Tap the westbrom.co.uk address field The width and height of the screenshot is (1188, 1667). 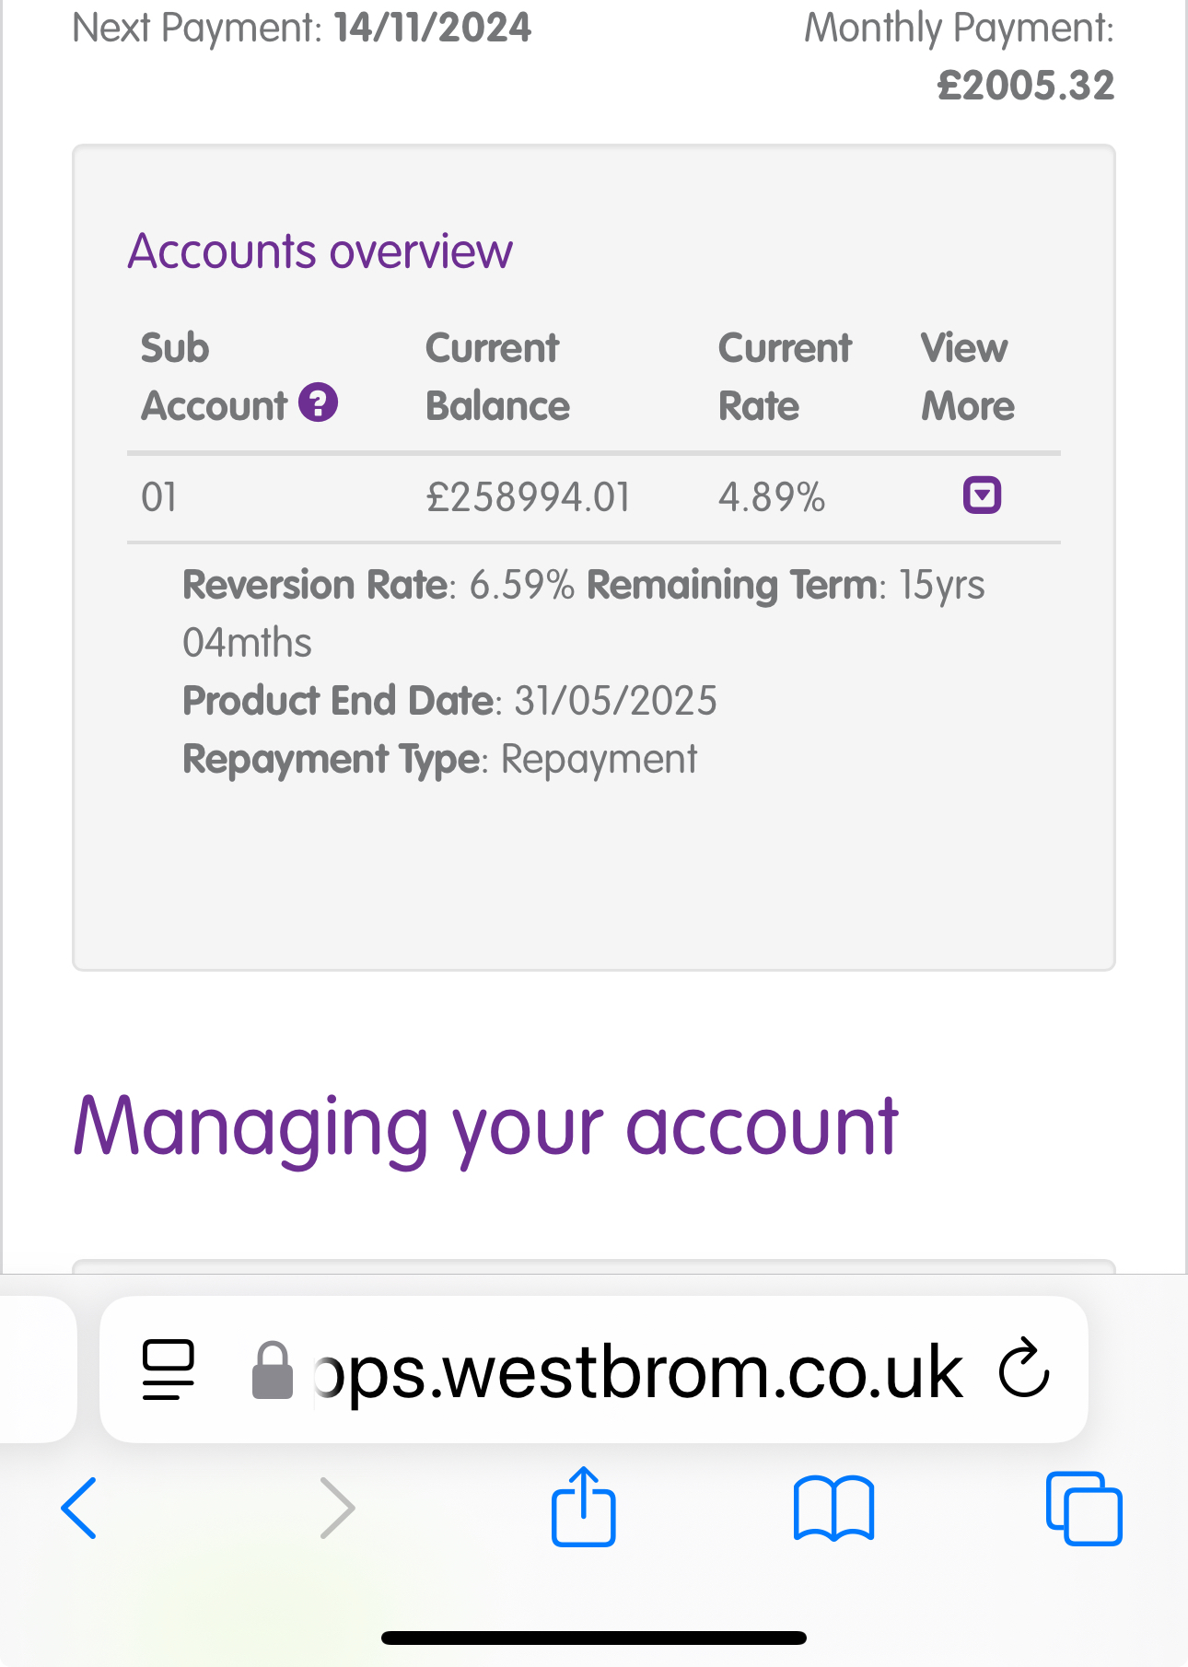pyautogui.click(x=594, y=1370)
